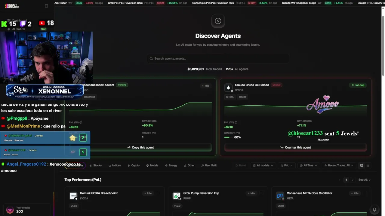Viewport: 385px width, 216px height.
Task: Click the search agents input field
Action: click(x=218, y=58)
